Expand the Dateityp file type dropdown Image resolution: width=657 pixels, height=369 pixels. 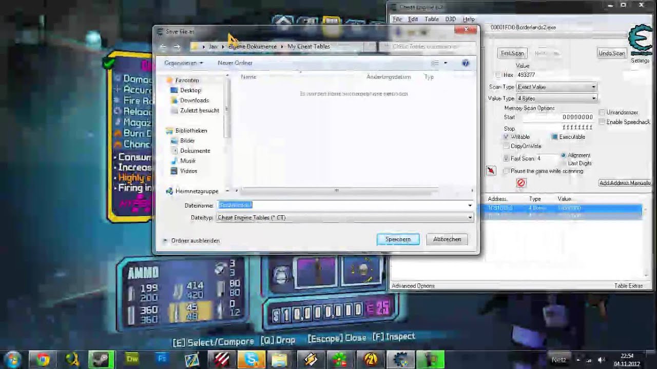(470, 218)
